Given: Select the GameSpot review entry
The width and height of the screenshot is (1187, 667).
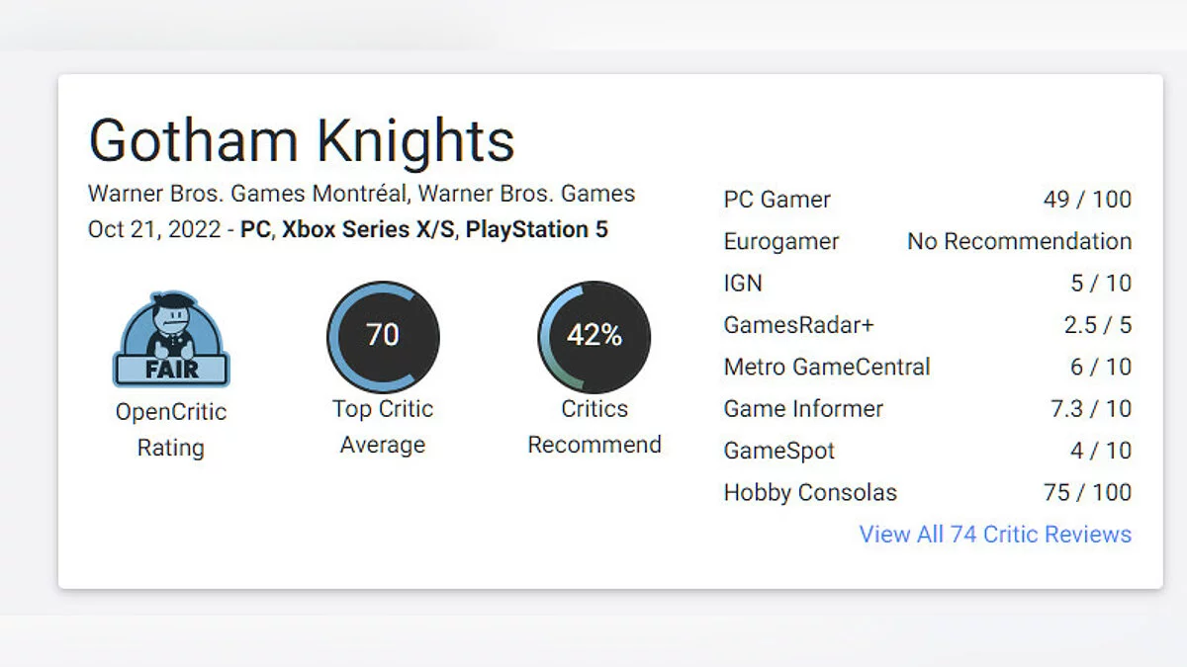Looking at the screenshot, I should click(778, 451).
